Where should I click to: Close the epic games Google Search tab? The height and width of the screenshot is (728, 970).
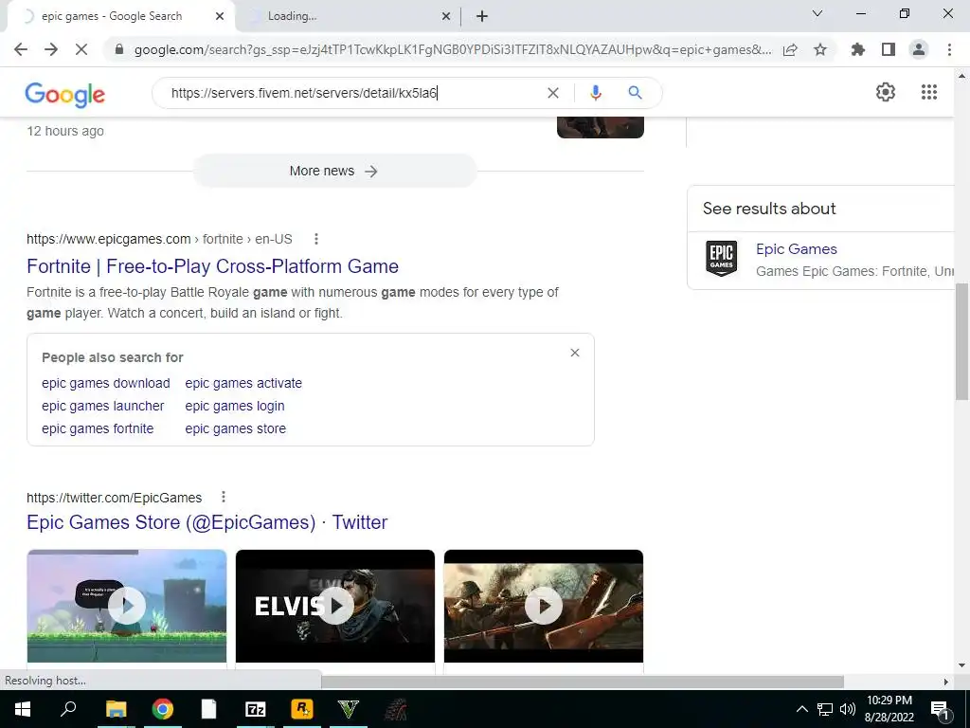220,16
